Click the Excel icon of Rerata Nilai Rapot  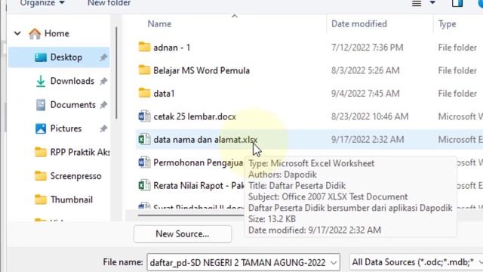tap(144, 185)
